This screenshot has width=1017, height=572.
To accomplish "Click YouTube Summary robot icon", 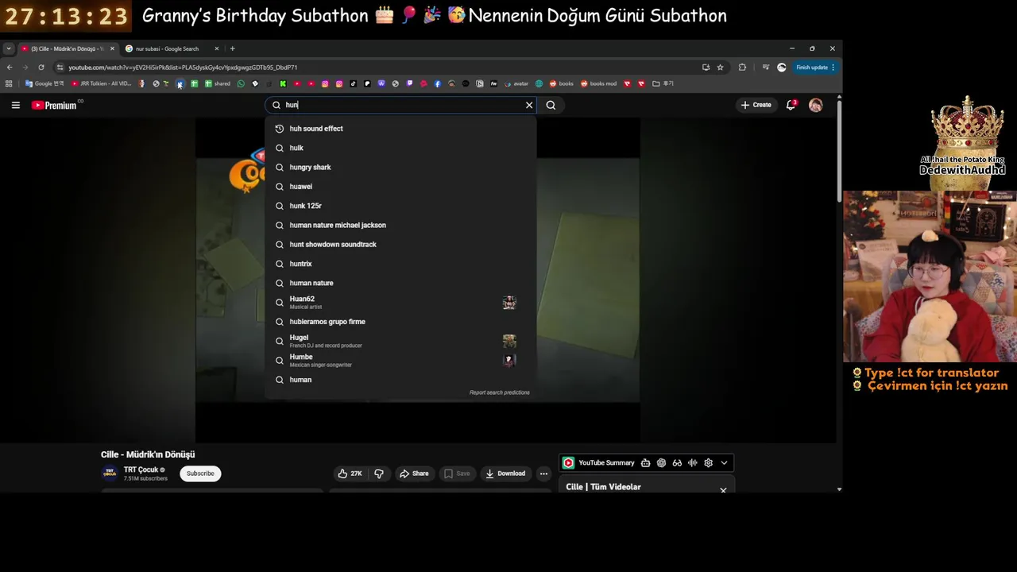I will [645, 462].
